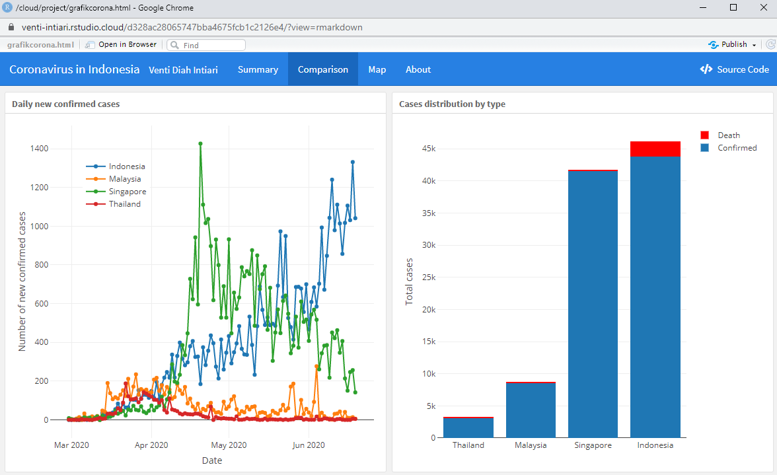Go to the About page

(x=418, y=69)
